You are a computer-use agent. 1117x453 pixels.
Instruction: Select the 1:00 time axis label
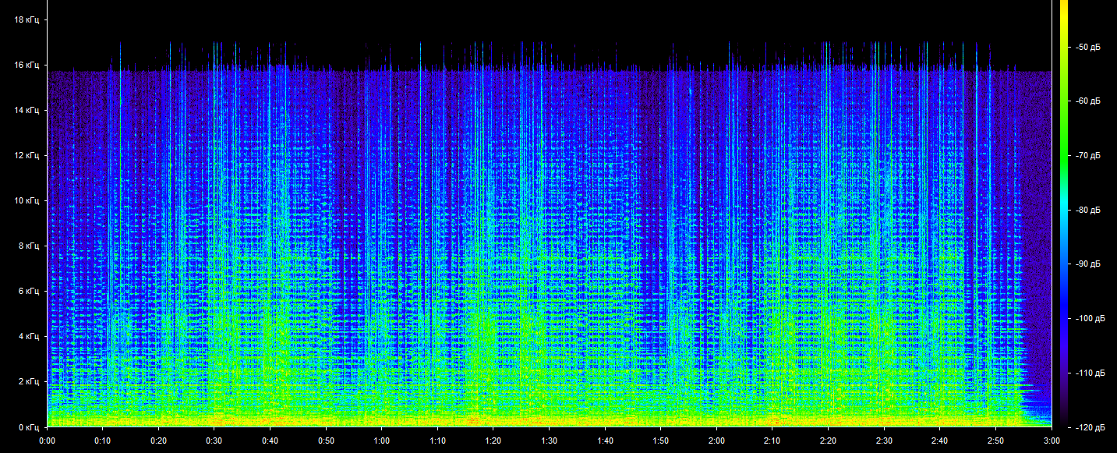point(382,441)
